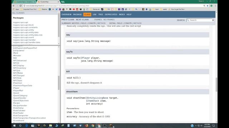Open OBS Studio from the taskbar
The height and width of the screenshot is (128, 229).
tap(105, 126)
